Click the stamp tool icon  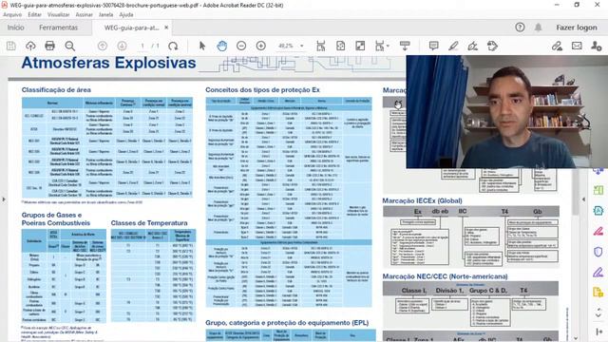[x=492, y=46]
